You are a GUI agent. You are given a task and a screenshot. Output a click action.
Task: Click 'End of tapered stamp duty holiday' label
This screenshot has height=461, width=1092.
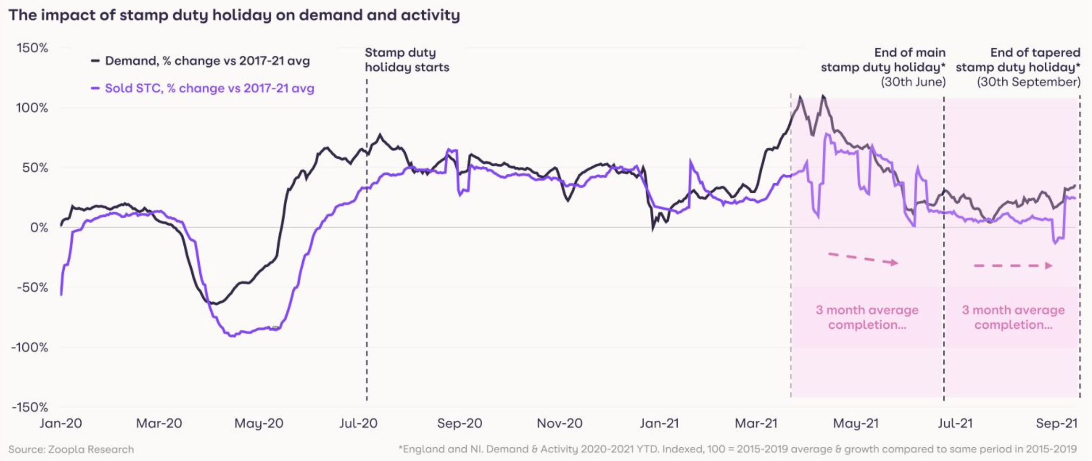[1018, 67]
